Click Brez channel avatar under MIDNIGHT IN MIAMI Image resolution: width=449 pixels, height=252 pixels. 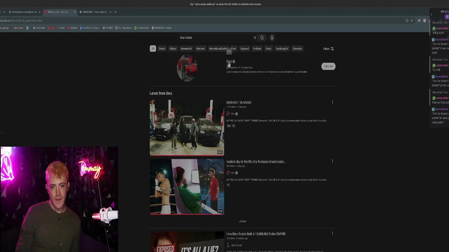(x=228, y=114)
